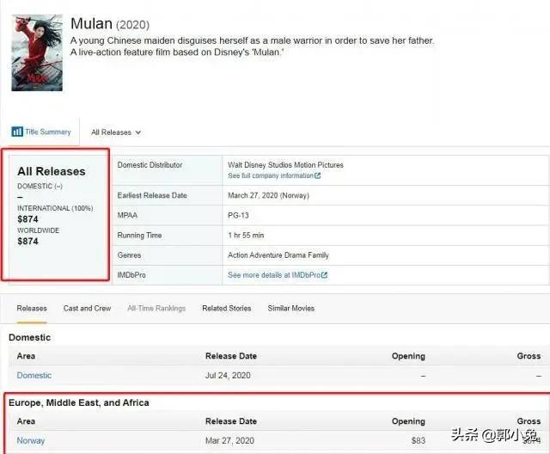The height and width of the screenshot is (454, 550).
Task: Click the 'Mulan' movie title heading
Action: coord(91,24)
